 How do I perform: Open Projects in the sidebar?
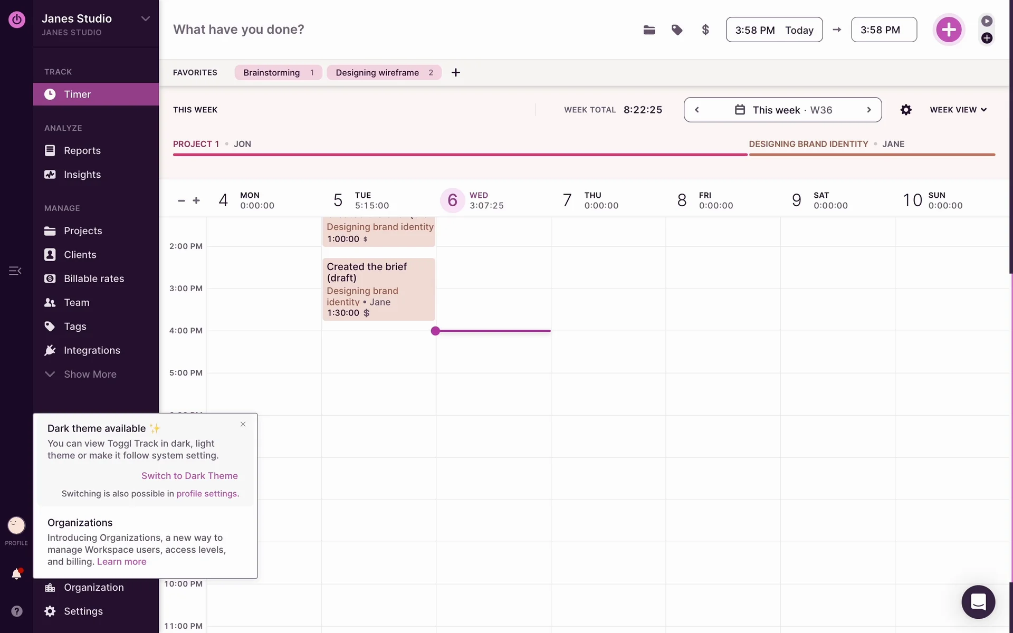[x=83, y=231]
